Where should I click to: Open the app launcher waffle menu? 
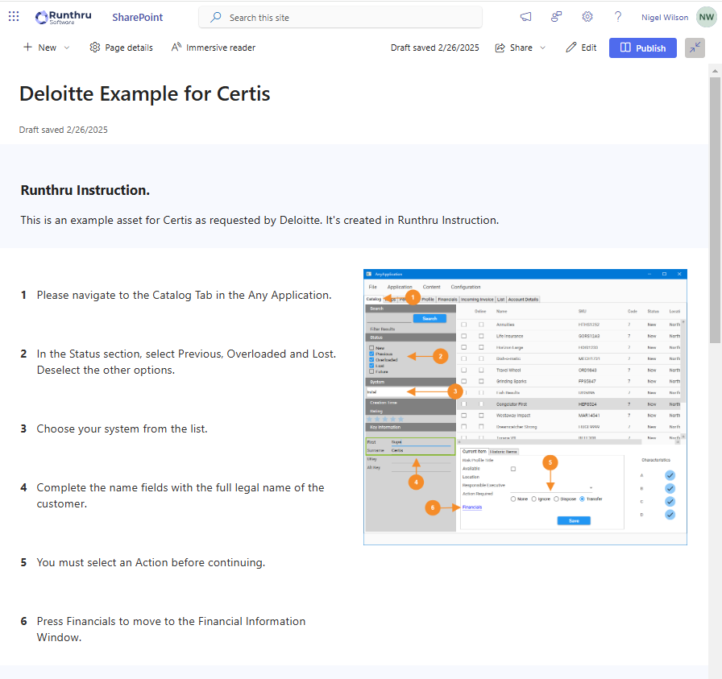14,17
